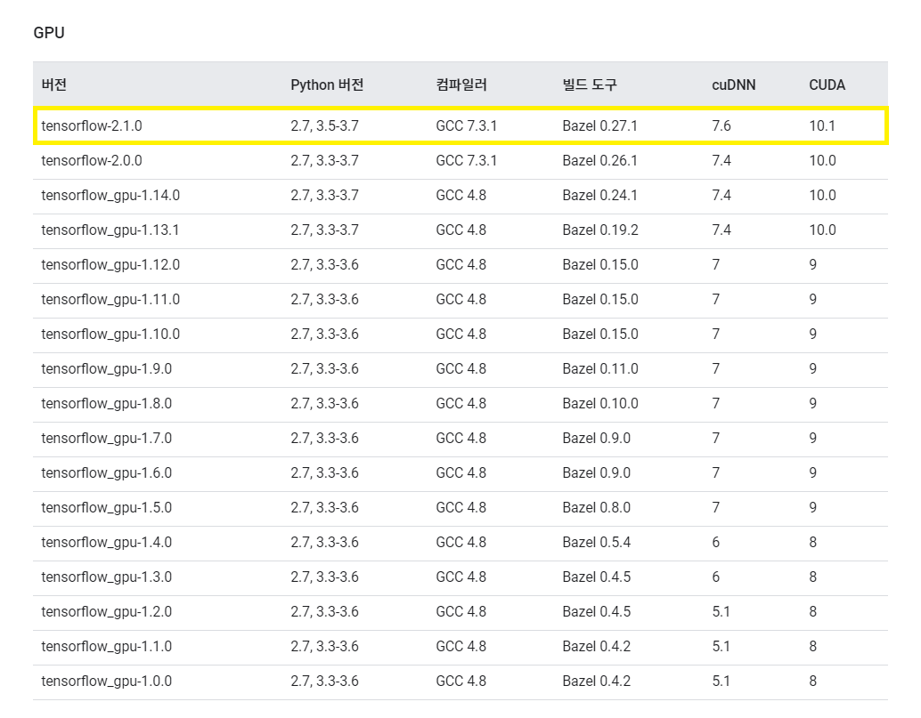
Task: Click the 컴파일러 column header
Action: (461, 85)
